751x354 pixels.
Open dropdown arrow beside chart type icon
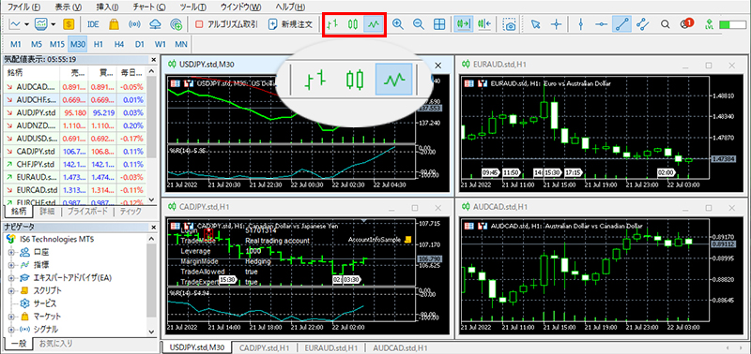[27, 24]
